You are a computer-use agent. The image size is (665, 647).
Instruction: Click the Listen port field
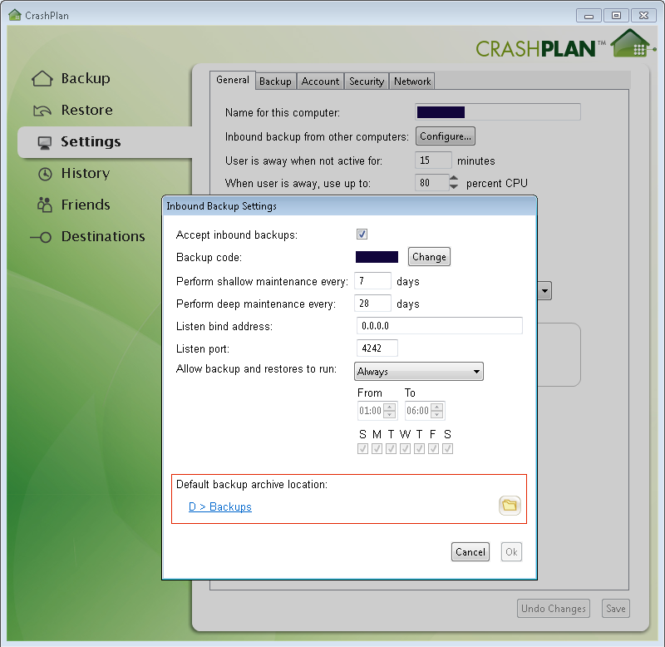pyautogui.click(x=377, y=348)
